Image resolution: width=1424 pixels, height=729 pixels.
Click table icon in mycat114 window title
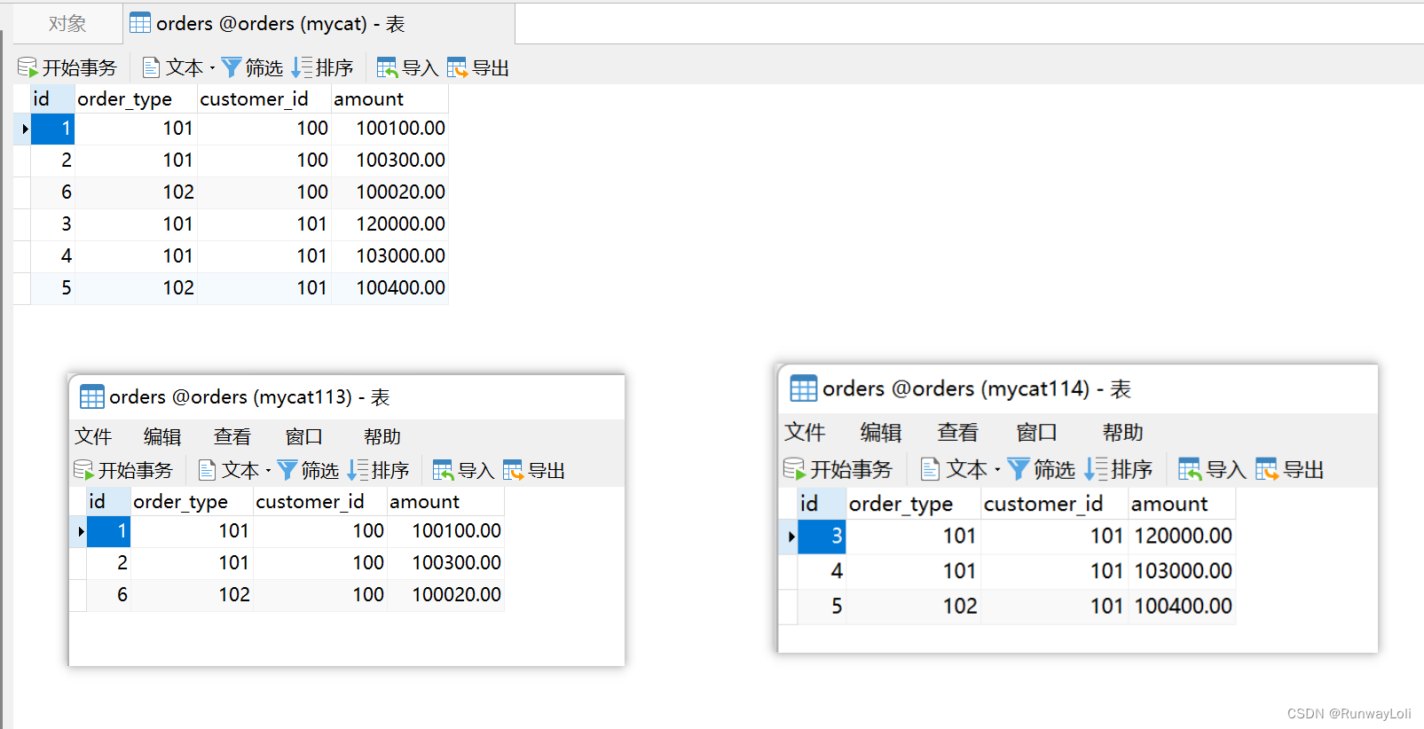point(804,388)
